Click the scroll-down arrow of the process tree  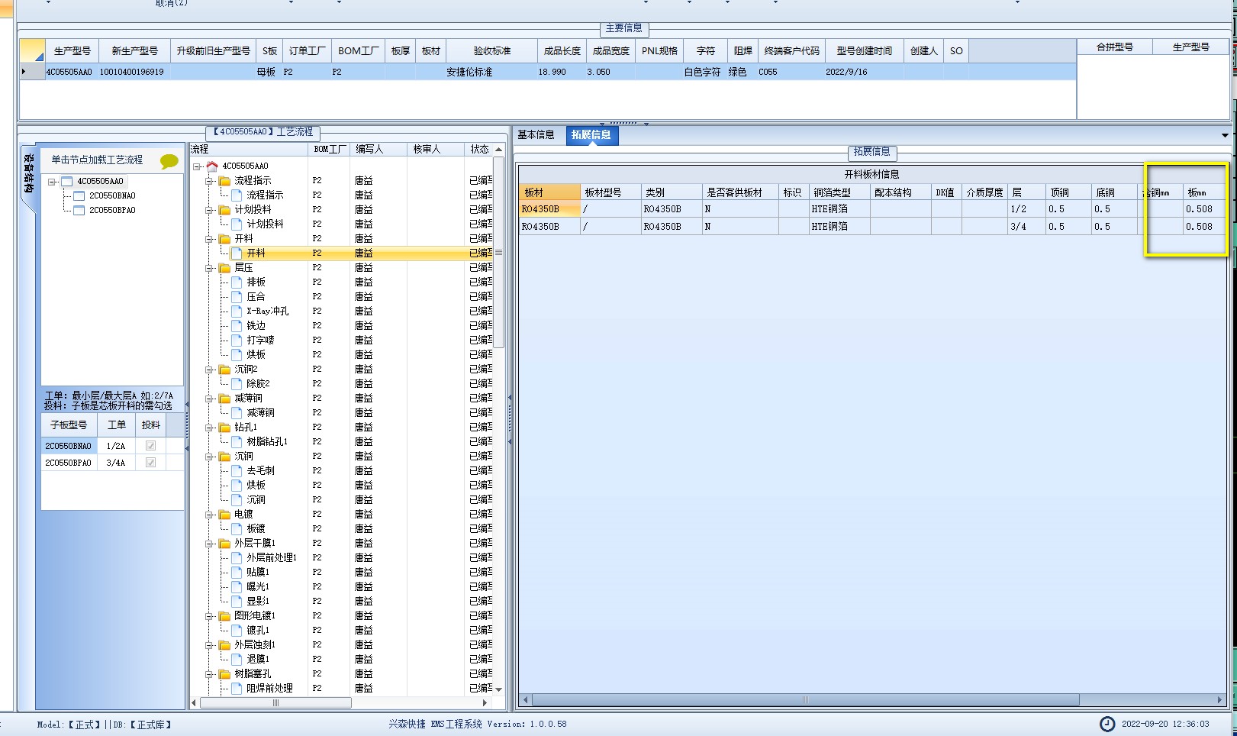click(x=499, y=689)
